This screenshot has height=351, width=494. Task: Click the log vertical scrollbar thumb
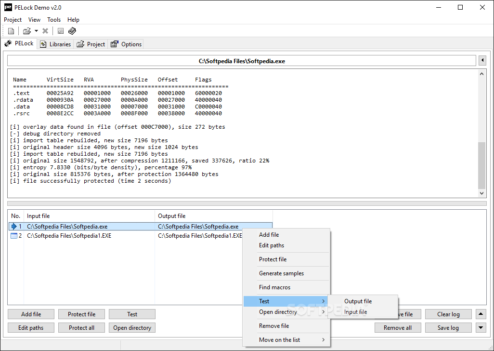click(481, 165)
